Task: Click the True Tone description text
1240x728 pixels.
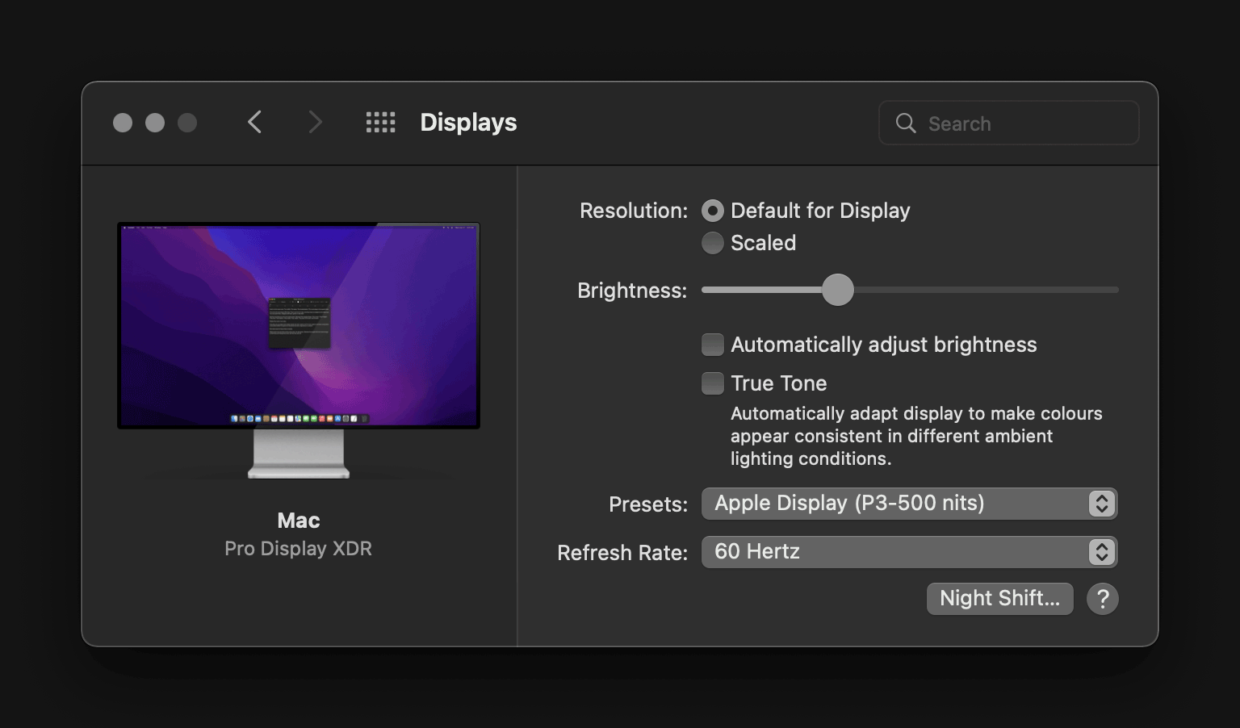Action: coord(916,436)
